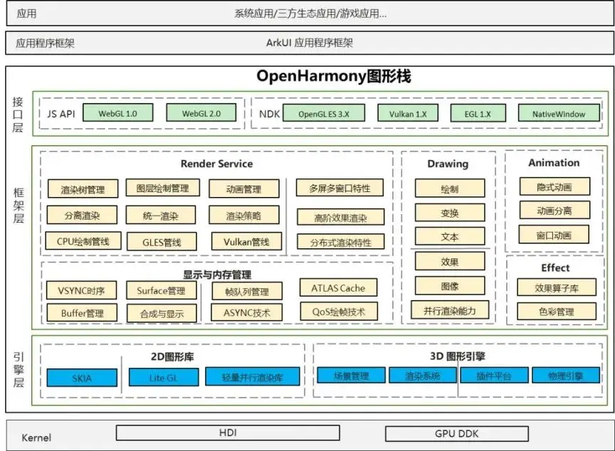Select the 2D图形库 heading

coord(172,356)
